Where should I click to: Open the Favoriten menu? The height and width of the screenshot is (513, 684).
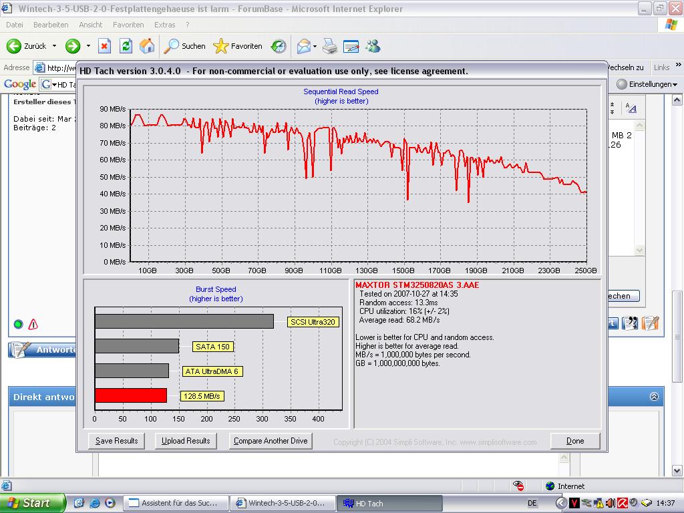128,25
